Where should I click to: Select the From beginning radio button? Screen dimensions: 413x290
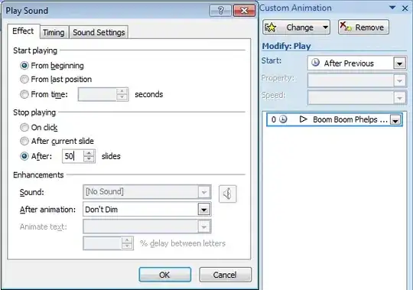pyautogui.click(x=24, y=66)
